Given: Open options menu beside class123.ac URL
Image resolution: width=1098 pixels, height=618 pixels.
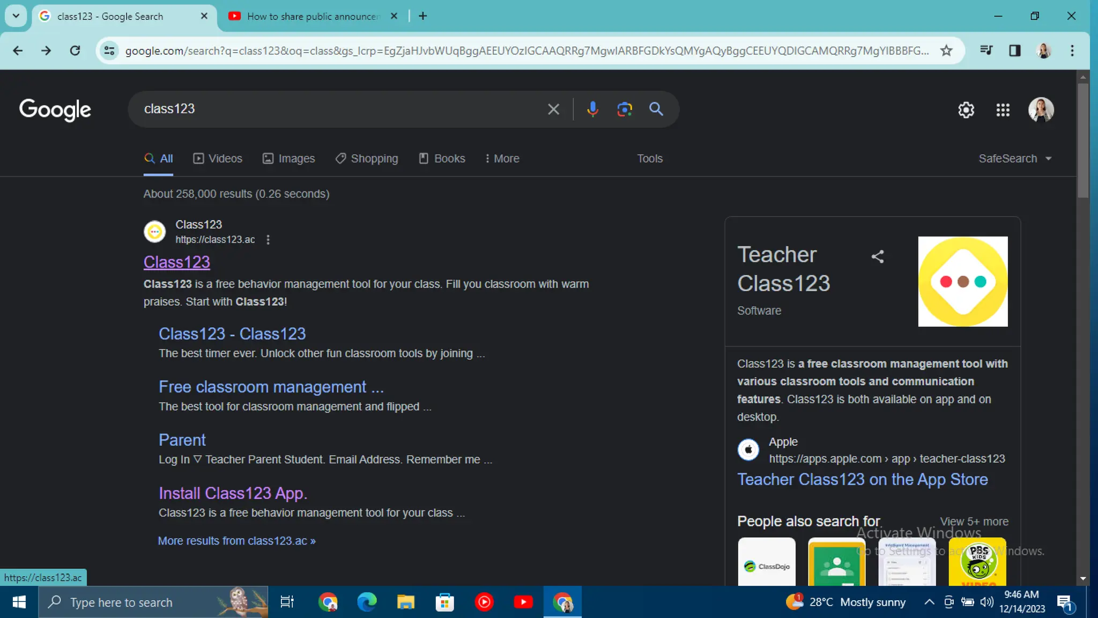Looking at the screenshot, I should pyautogui.click(x=268, y=240).
